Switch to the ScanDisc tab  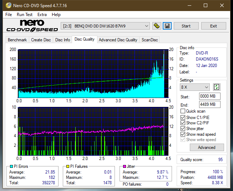(x=150, y=40)
